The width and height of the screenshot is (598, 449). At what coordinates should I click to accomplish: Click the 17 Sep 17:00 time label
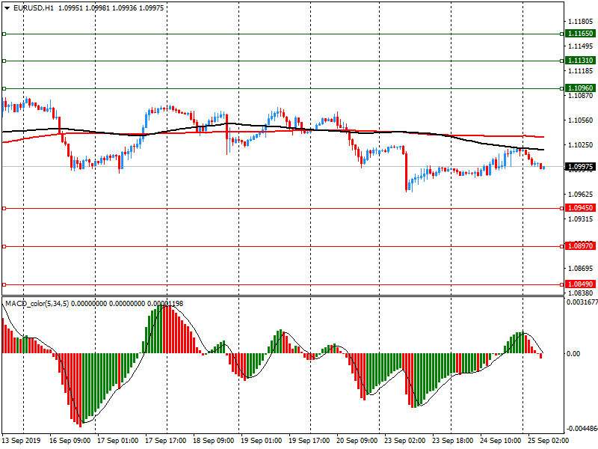click(165, 440)
